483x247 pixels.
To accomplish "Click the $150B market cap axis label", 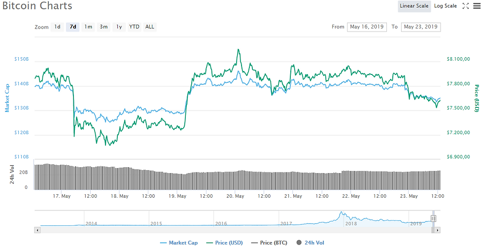I will point(21,59).
